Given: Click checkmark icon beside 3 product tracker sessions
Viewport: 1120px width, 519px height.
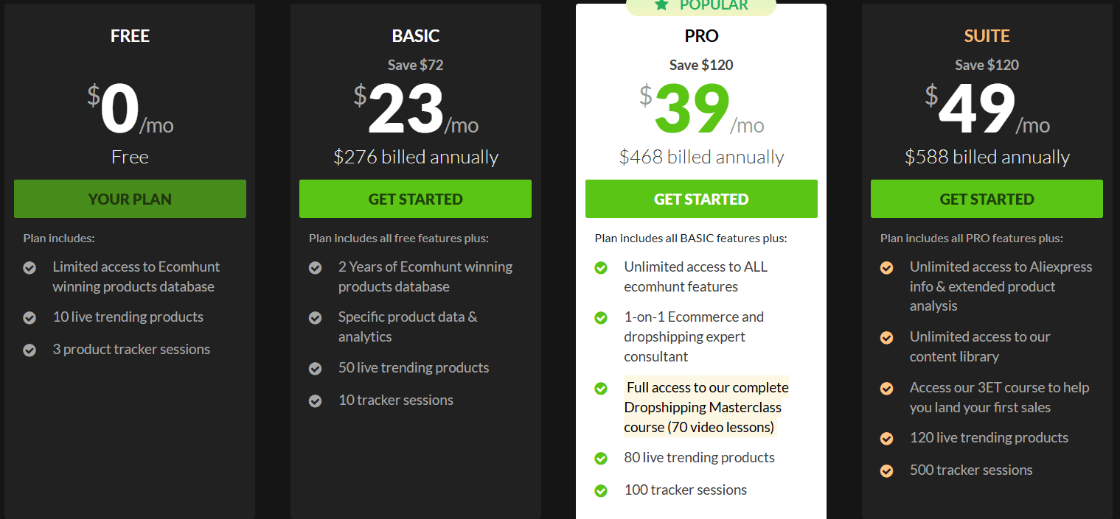Looking at the screenshot, I should 29,350.
